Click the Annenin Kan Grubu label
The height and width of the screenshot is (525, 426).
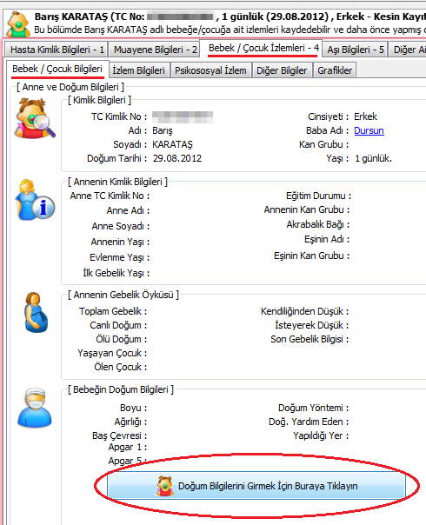point(306,210)
